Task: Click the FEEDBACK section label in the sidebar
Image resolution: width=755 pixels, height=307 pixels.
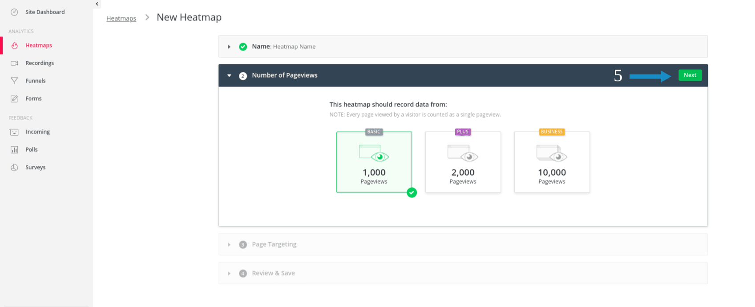Action: click(20, 118)
